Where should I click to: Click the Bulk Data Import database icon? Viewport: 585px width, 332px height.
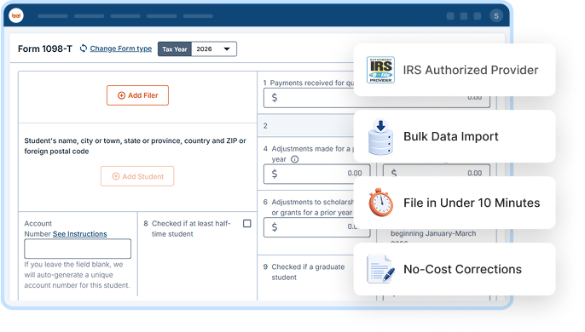pyautogui.click(x=380, y=137)
